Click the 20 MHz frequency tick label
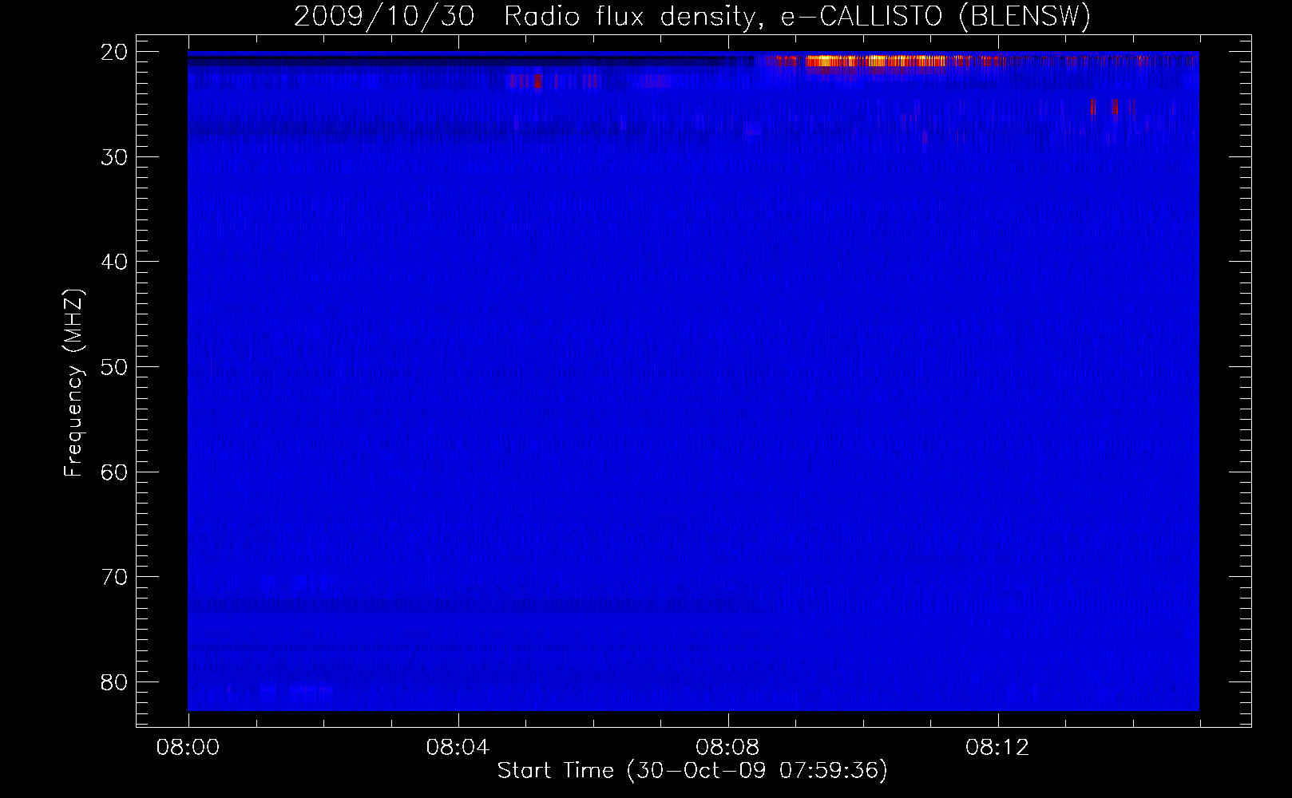1292x798 pixels. (114, 52)
